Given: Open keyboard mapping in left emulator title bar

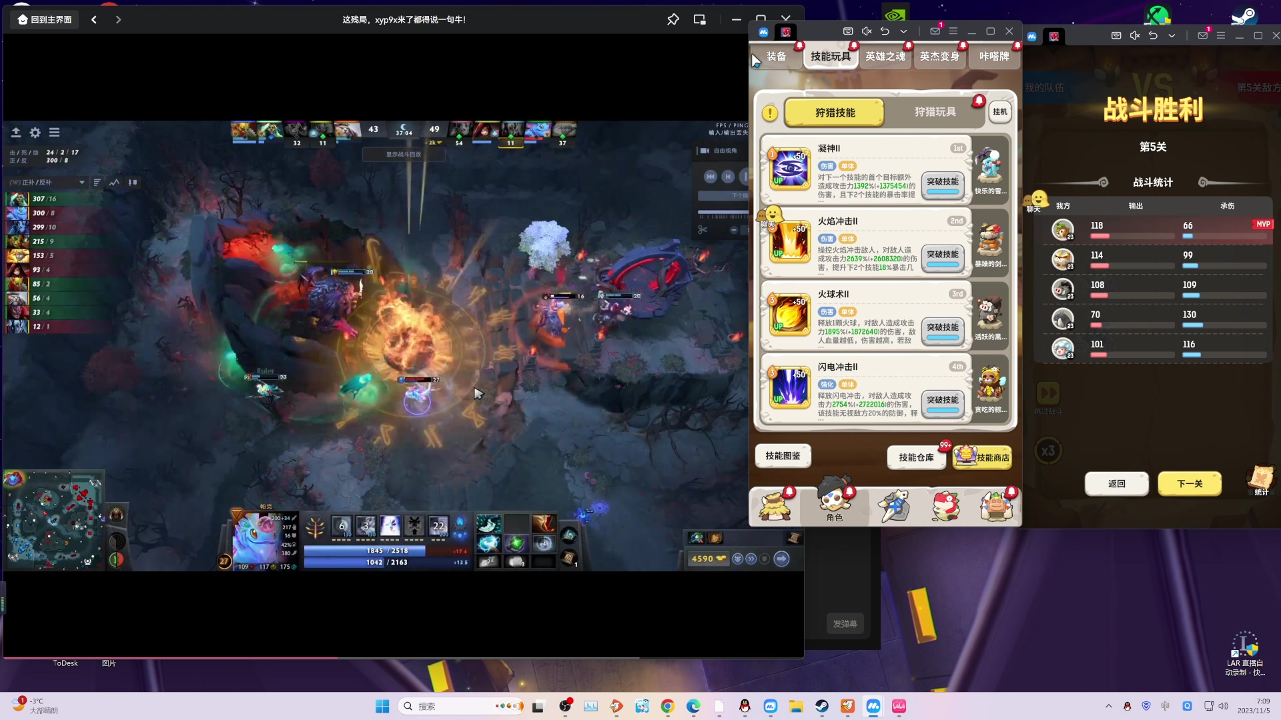Looking at the screenshot, I should coord(848,31).
